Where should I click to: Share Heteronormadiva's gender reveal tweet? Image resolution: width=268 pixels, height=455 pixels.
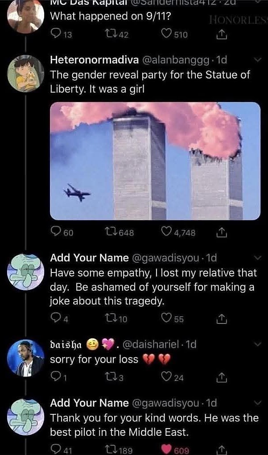pos(220,232)
